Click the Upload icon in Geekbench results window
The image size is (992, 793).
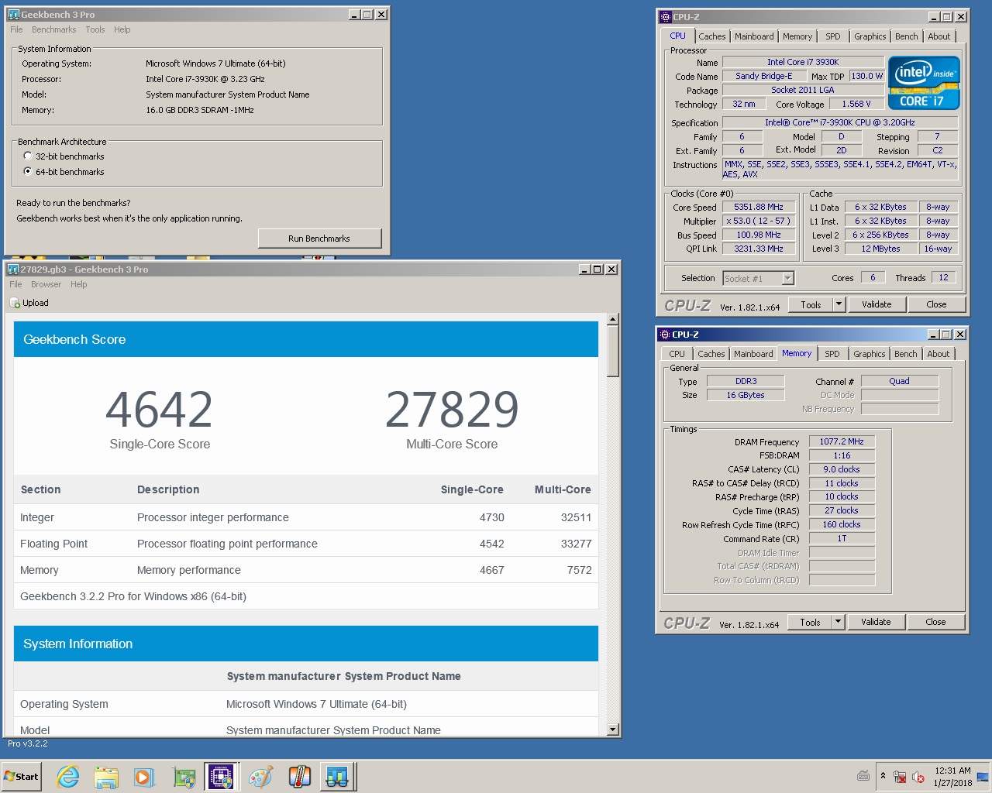pos(15,303)
